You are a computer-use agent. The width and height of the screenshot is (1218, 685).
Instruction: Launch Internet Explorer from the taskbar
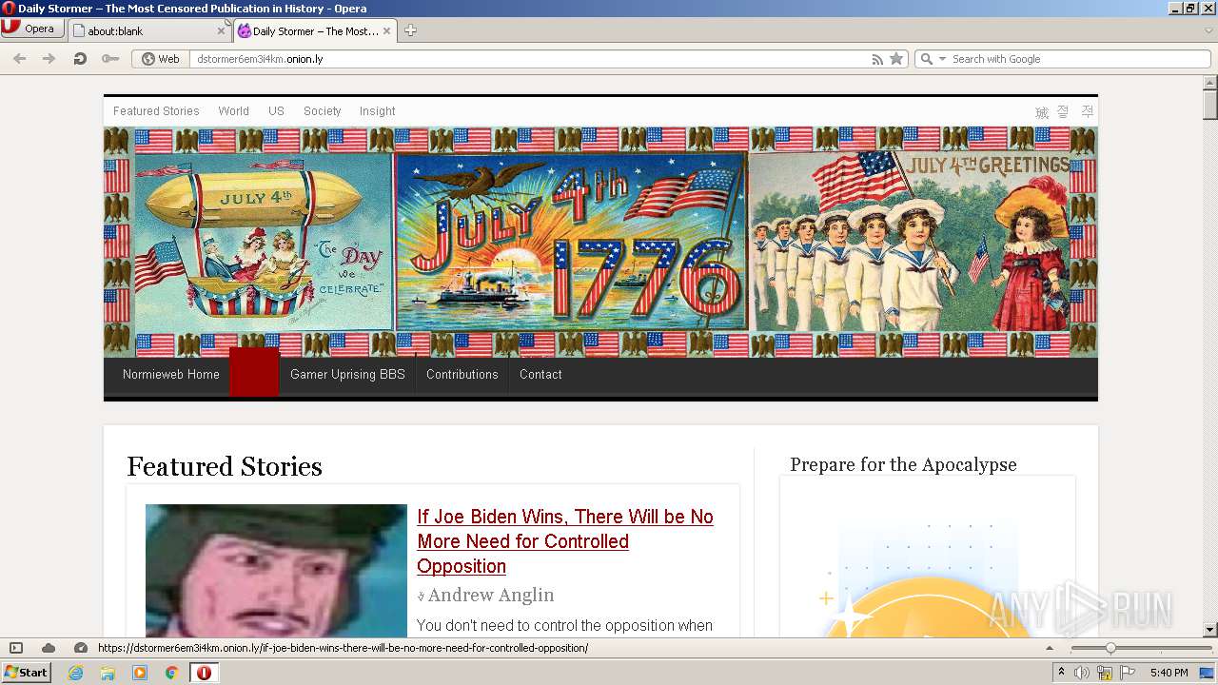(75, 673)
